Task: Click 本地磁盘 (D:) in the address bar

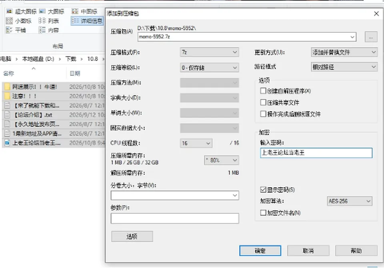Action: pyautogui.click(x=38, y=59)
